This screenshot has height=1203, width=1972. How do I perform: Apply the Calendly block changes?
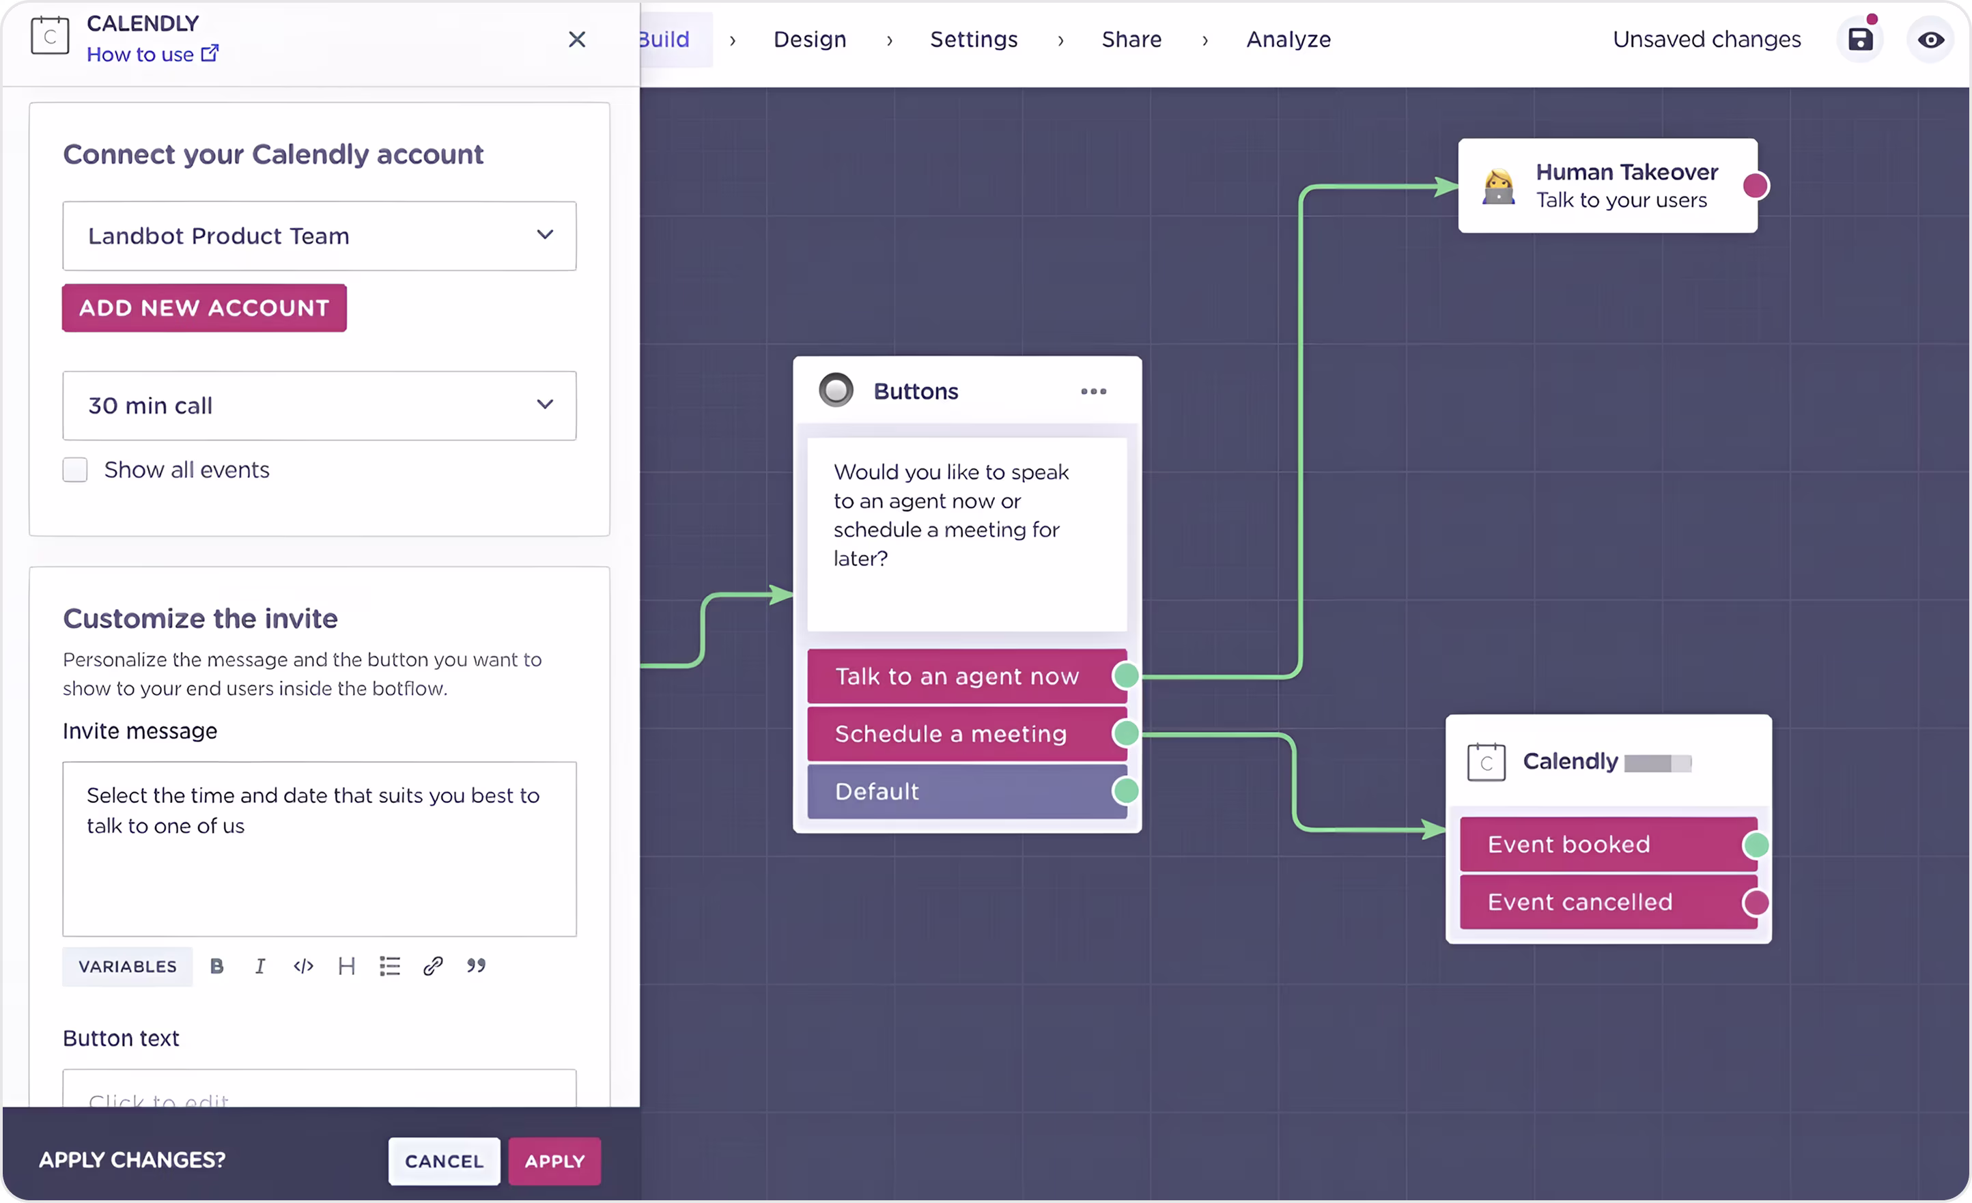[554, 1161]
